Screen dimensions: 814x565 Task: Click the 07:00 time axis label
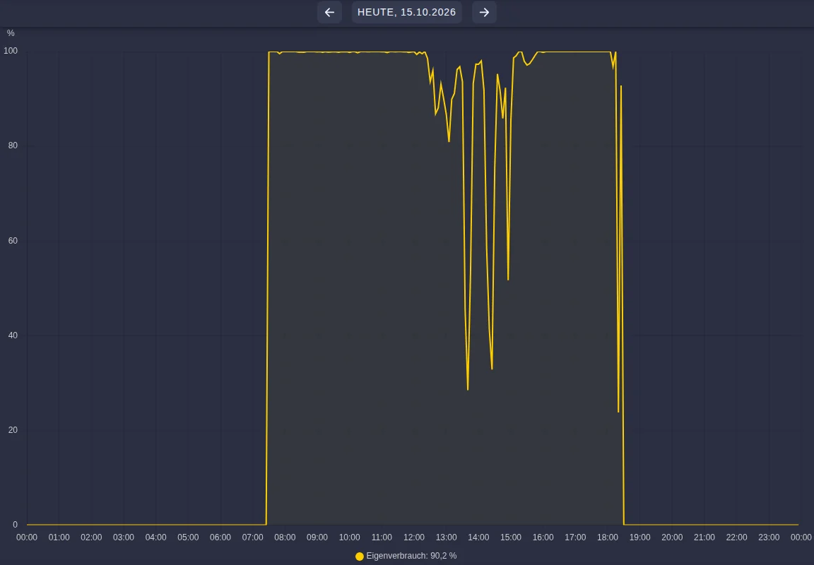[253, 537]
